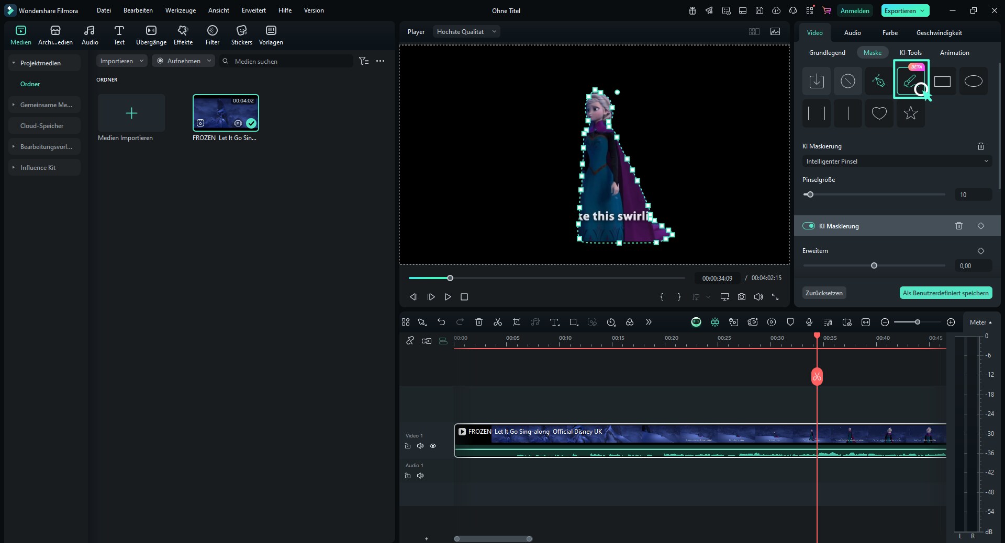Open the Stickers panel
The width and height of the screenshot is (1005, 543).
point(241,35)
